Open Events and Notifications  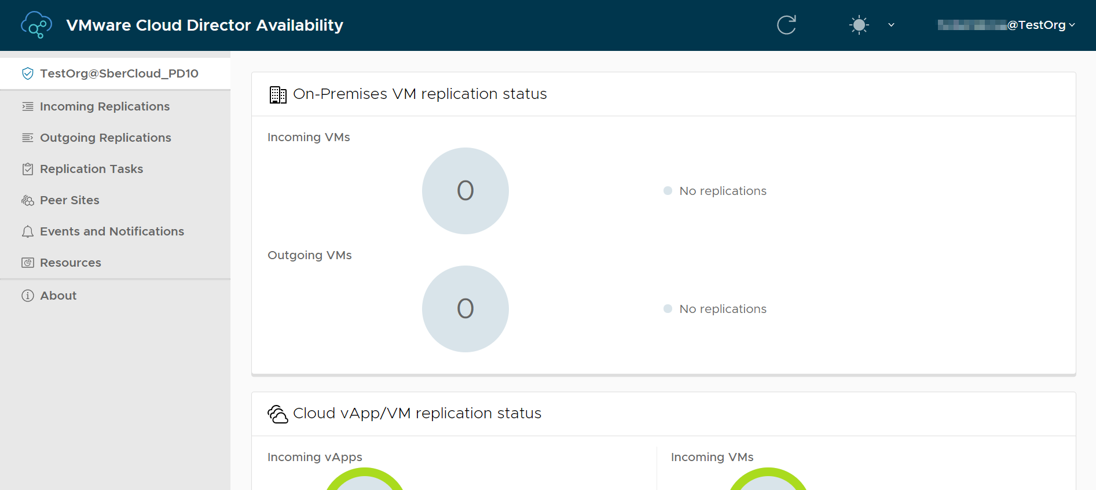point(112,231)
